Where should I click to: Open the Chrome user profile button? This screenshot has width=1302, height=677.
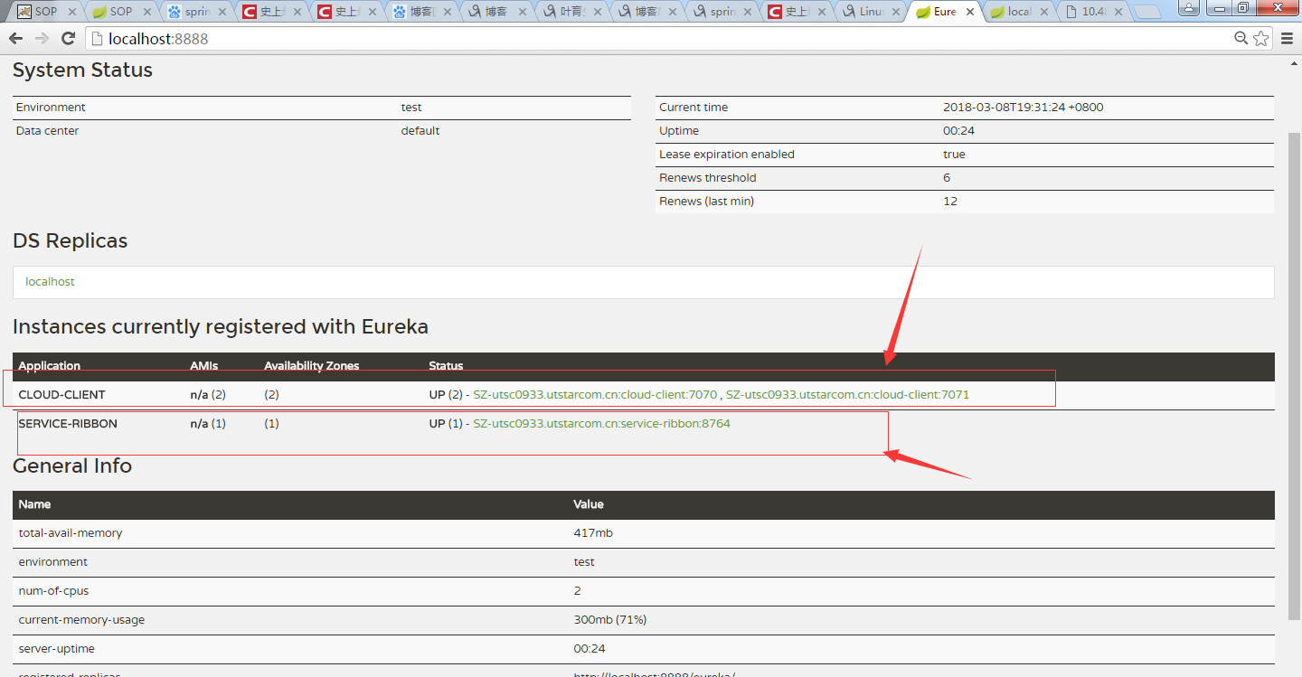[x=1189, y=7]
